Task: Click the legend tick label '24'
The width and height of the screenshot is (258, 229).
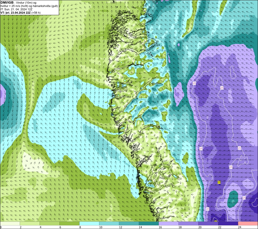Action: click(240, 227)
